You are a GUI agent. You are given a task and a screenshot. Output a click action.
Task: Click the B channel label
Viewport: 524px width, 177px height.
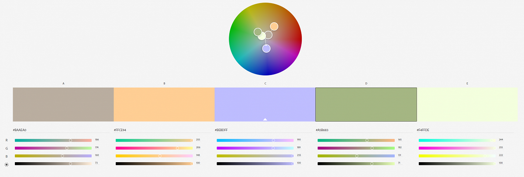(x=6, y=156)
